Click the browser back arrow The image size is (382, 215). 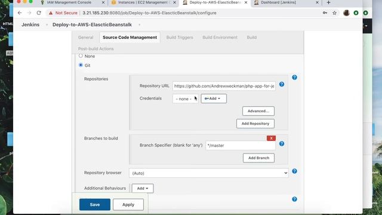point(20,13)
